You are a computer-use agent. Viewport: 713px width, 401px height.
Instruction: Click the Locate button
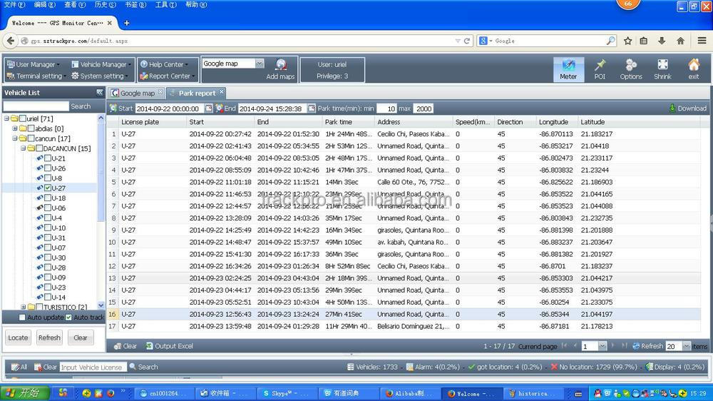click(x=18, y=338)
